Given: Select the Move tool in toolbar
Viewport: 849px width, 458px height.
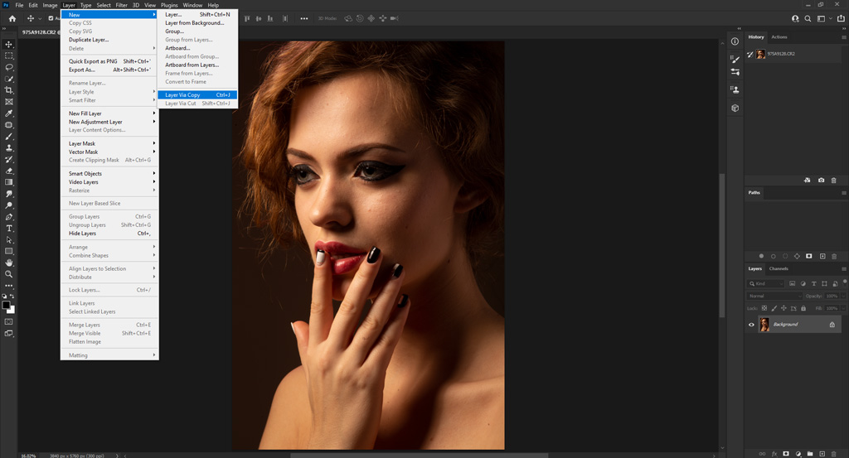Looking at the screenshot, I should [8, 45].
